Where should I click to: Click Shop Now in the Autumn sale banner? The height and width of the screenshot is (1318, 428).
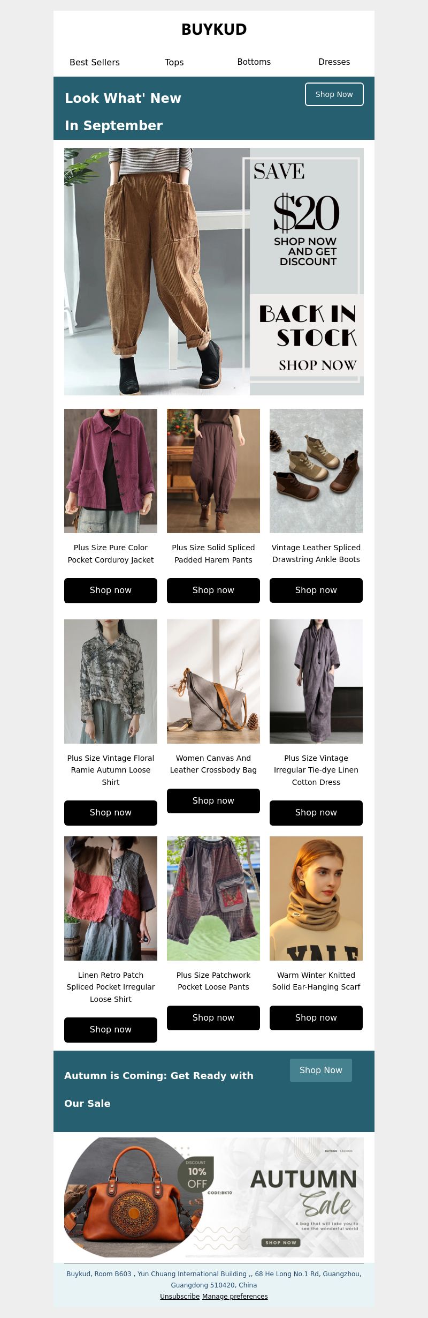321,1070
